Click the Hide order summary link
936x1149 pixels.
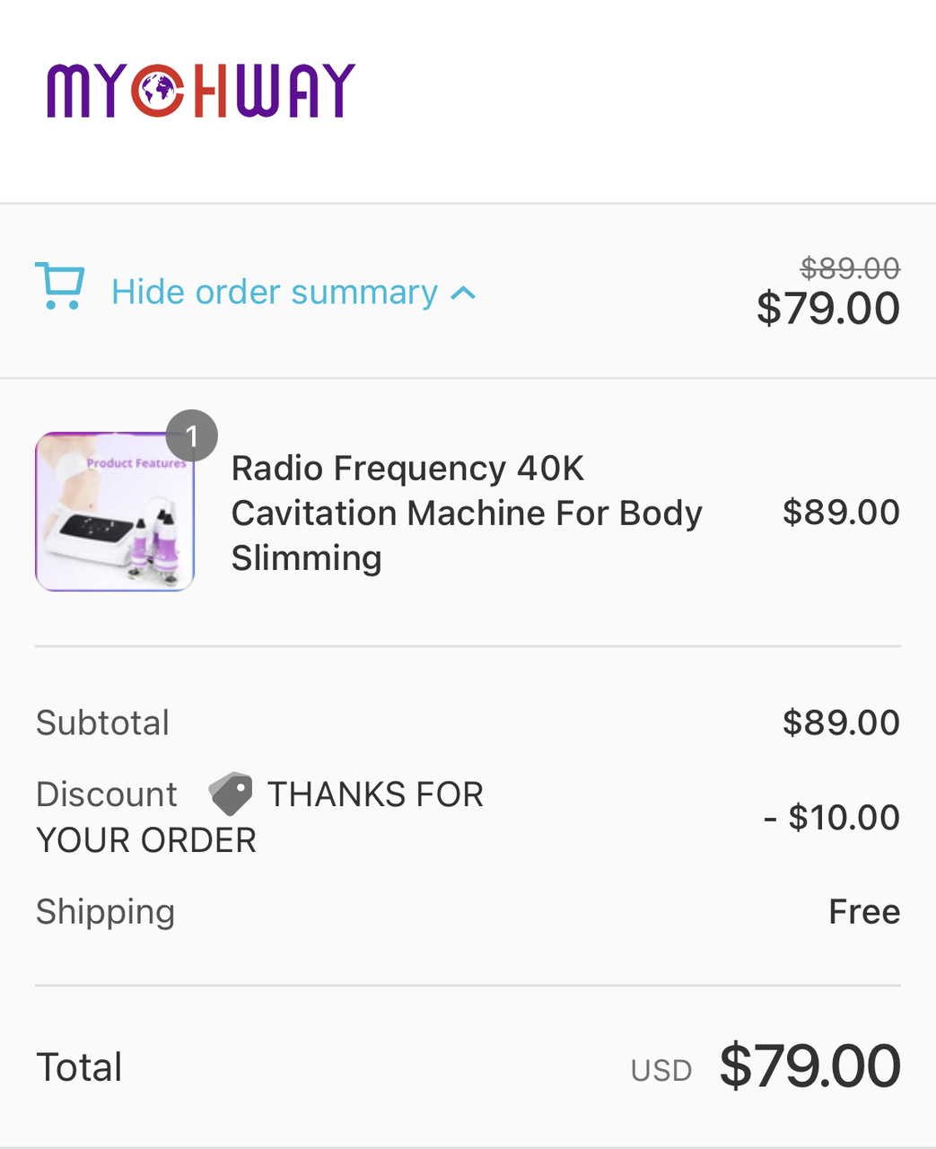click(274, 293)
